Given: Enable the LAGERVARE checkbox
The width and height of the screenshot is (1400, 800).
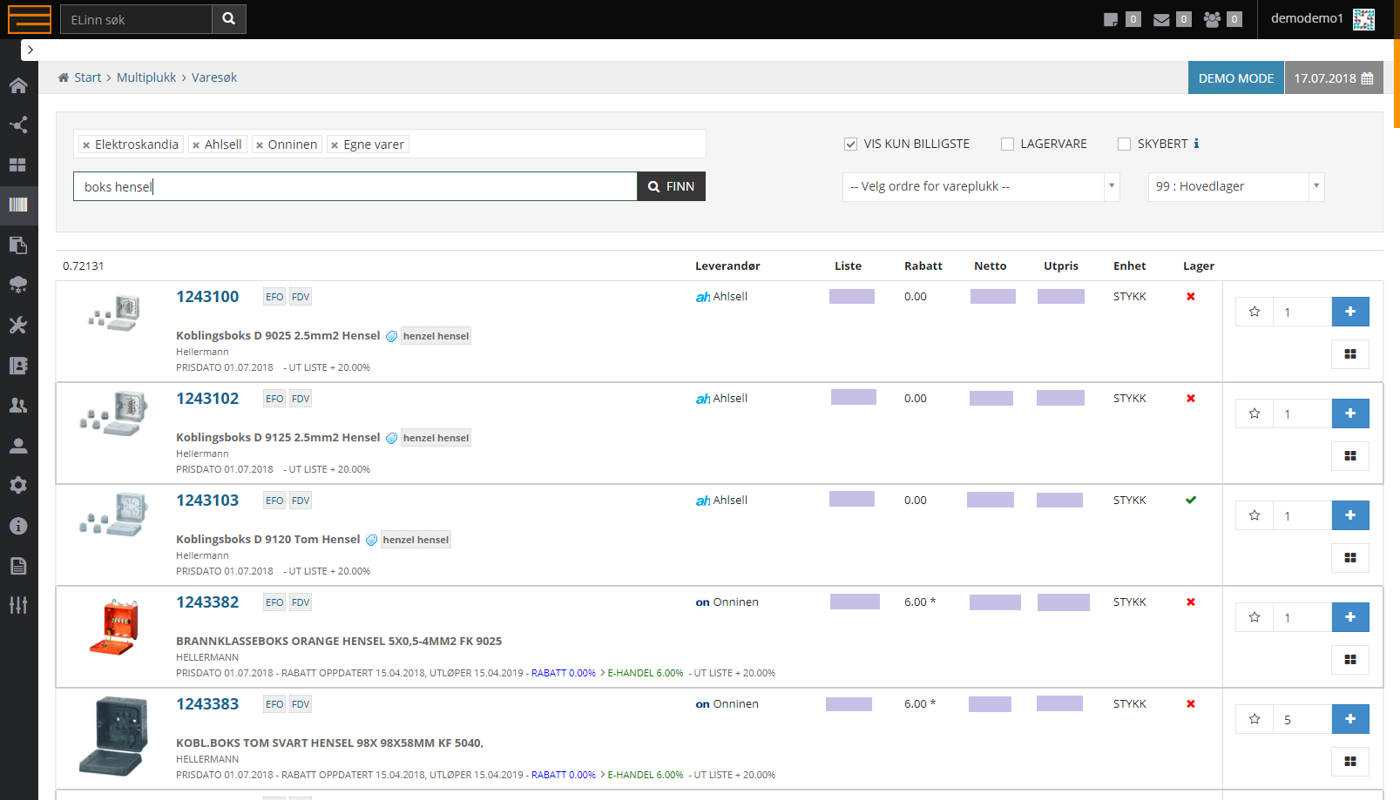Looking at the screenshot, I should (x=1007, y=145).
